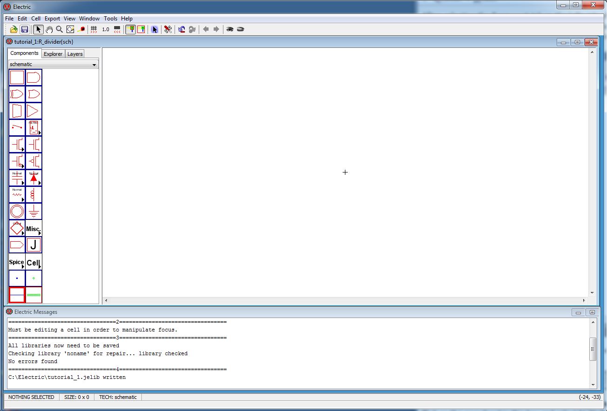Select the blue wire pin component
Viewport: 607px width, 411px height.
[x=17, y=278]
